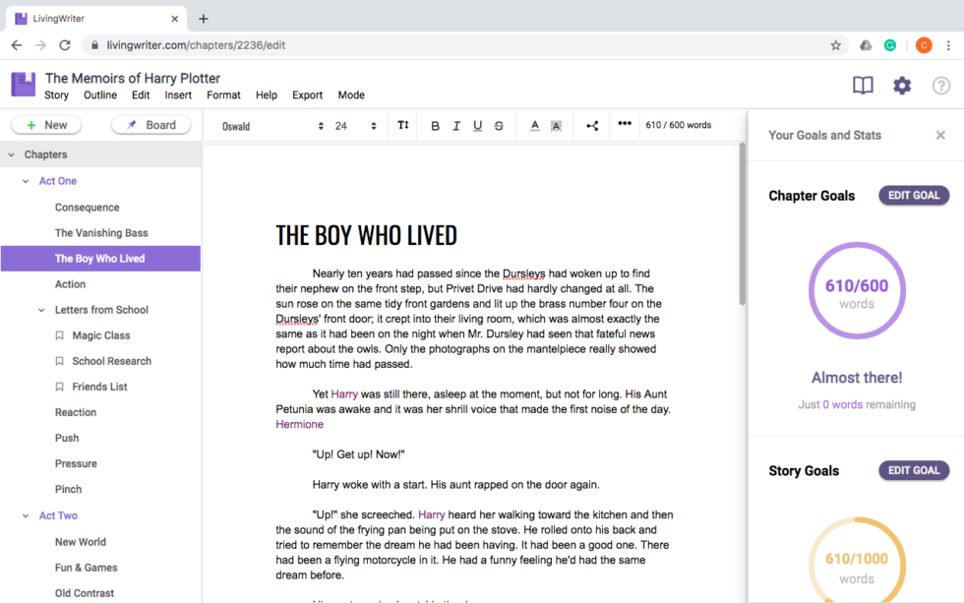Click the Grammarly extension icon
The height and width of the screenshot is (603, 964).
pyautogui.click(x=889, y=45)
